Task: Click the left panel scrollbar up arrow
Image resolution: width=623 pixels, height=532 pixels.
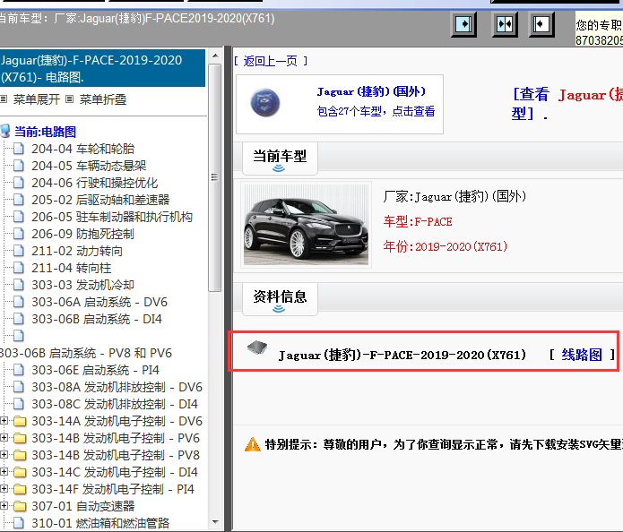Action: 215,56
